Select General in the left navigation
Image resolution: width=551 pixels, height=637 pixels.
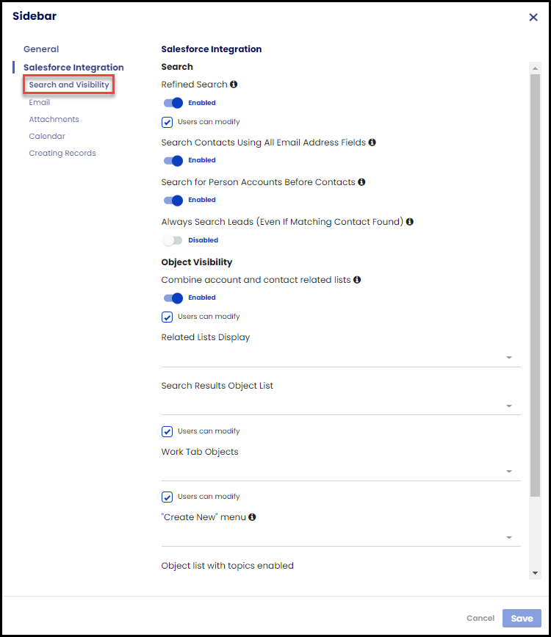coord(41,49)
